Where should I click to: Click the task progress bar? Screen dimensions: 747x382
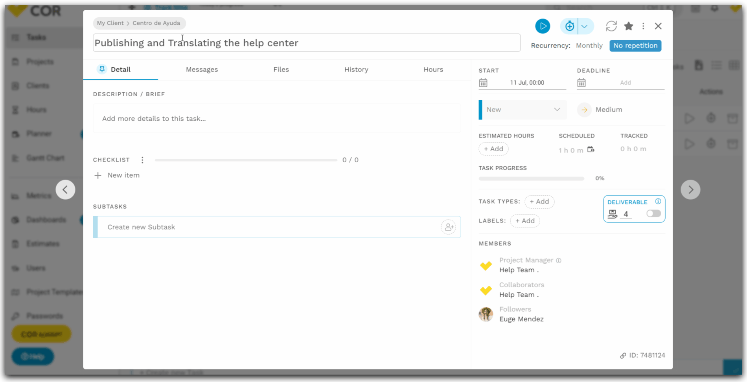tap(531, 178)
